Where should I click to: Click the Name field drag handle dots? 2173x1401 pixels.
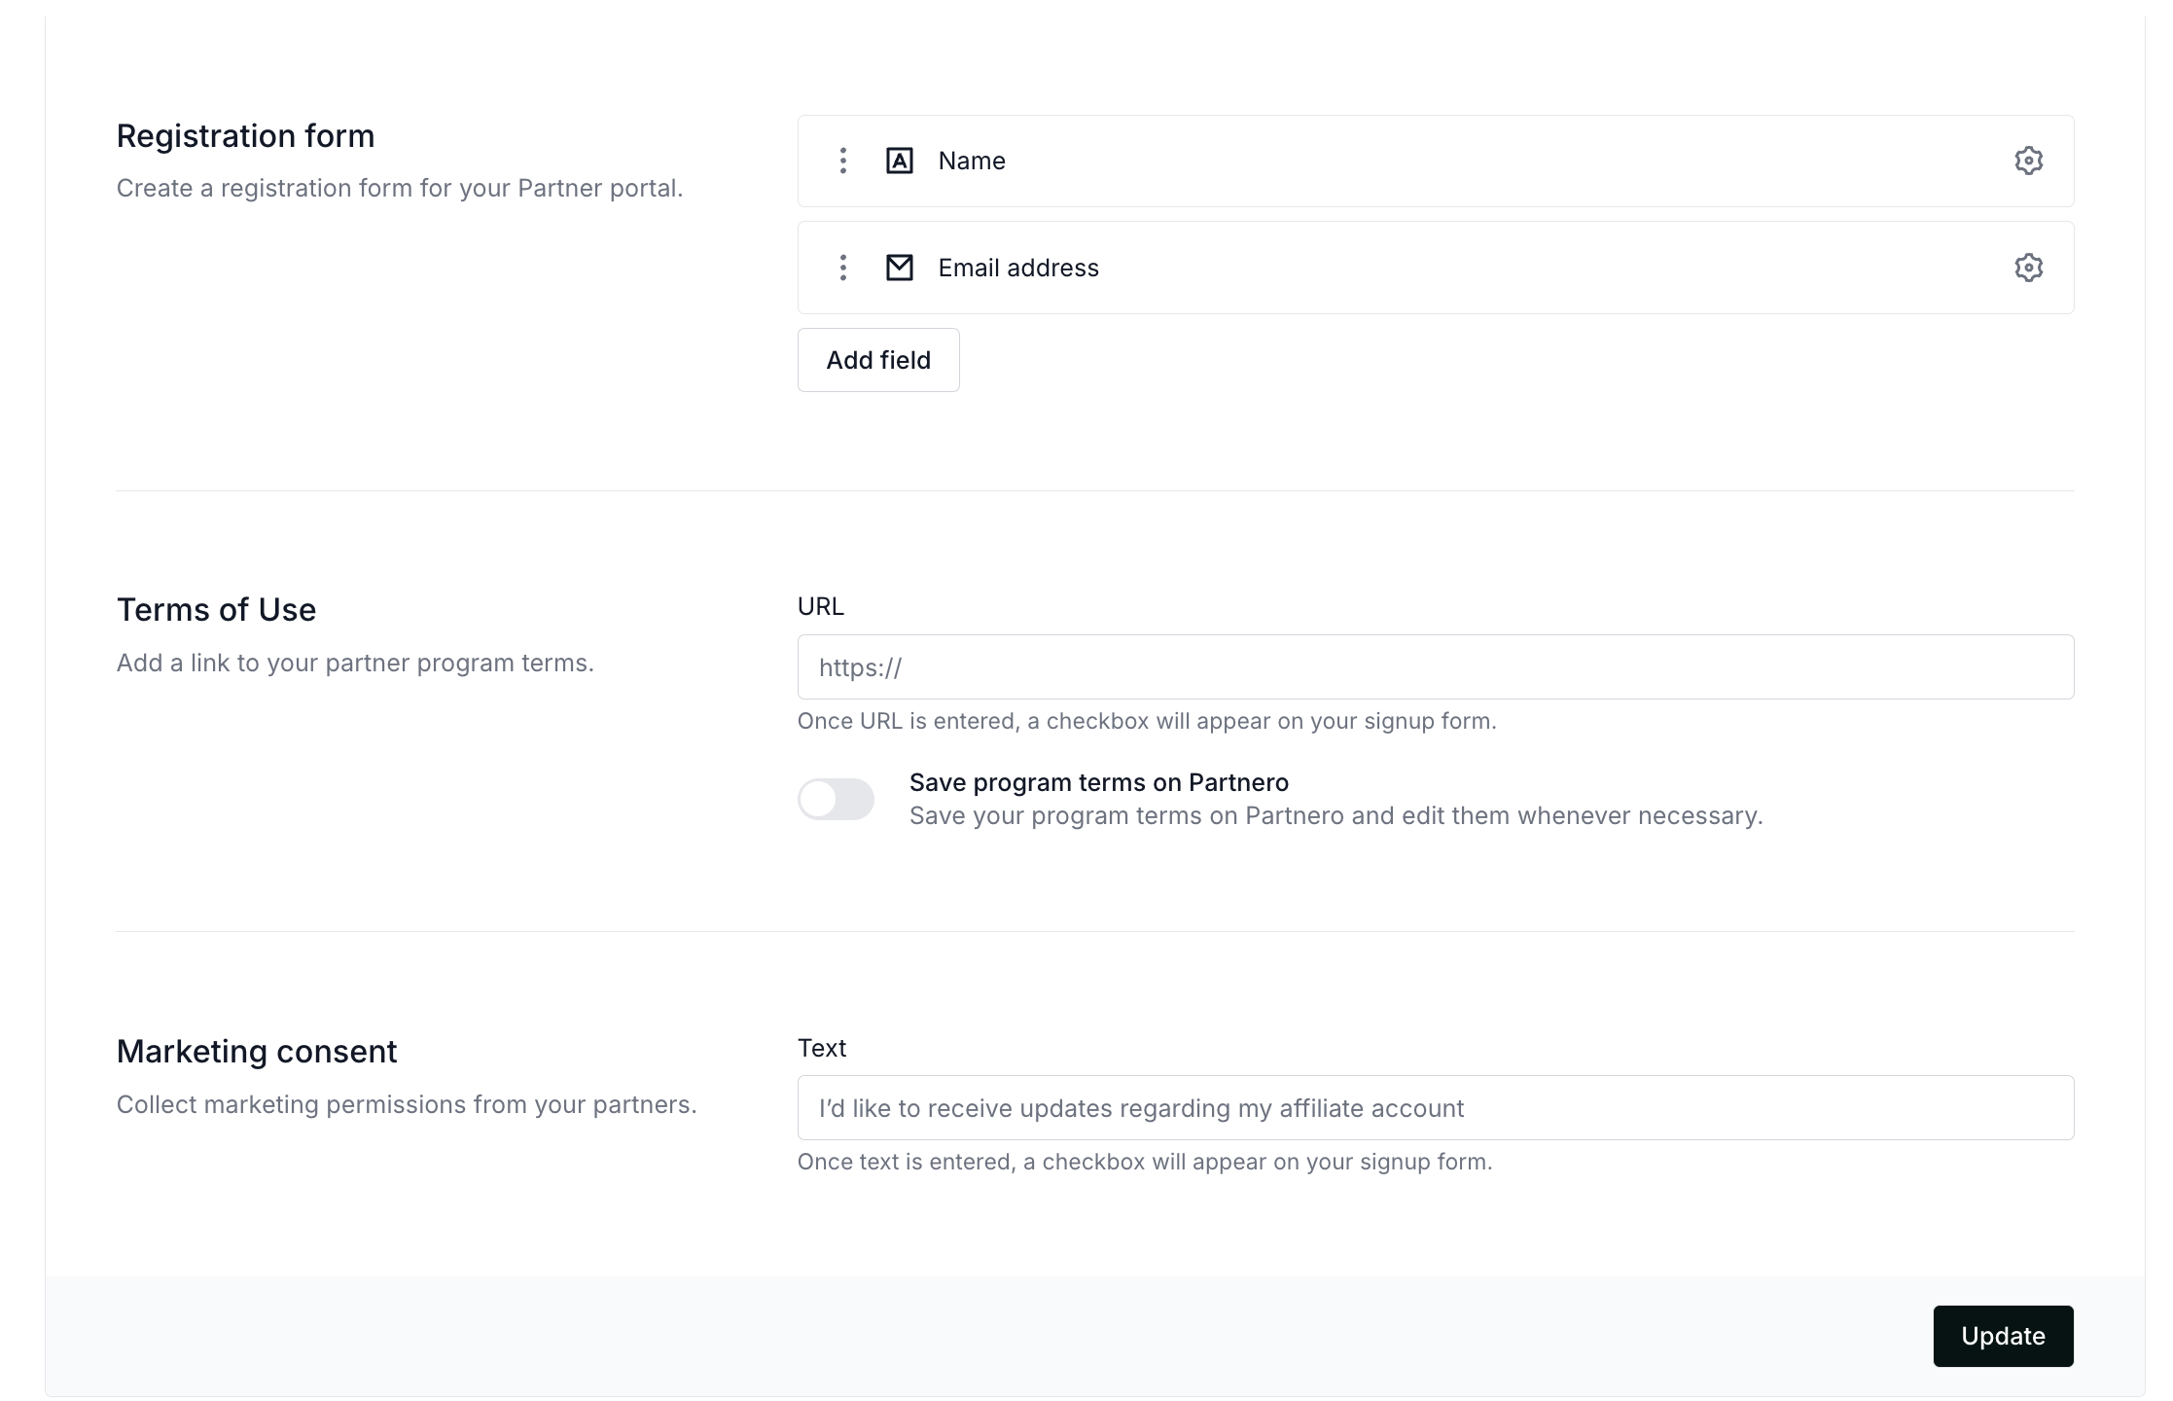(842, 161)
